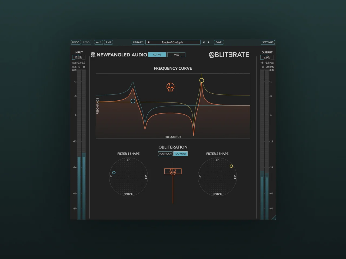The width and height of the screenshot is (346, 259).
Task: Click the Obliteration skull slider handle
Action: 173,171
